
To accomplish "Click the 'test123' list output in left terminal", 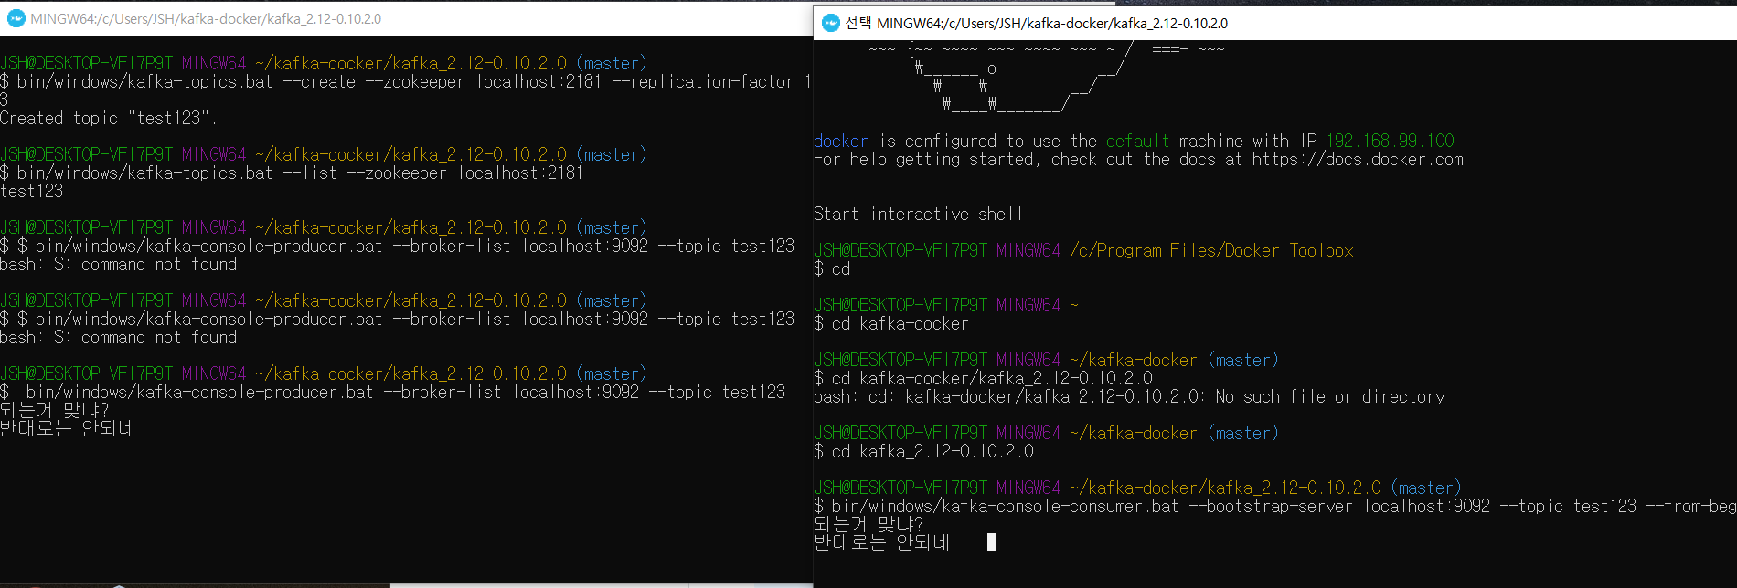I will point(32,191).
